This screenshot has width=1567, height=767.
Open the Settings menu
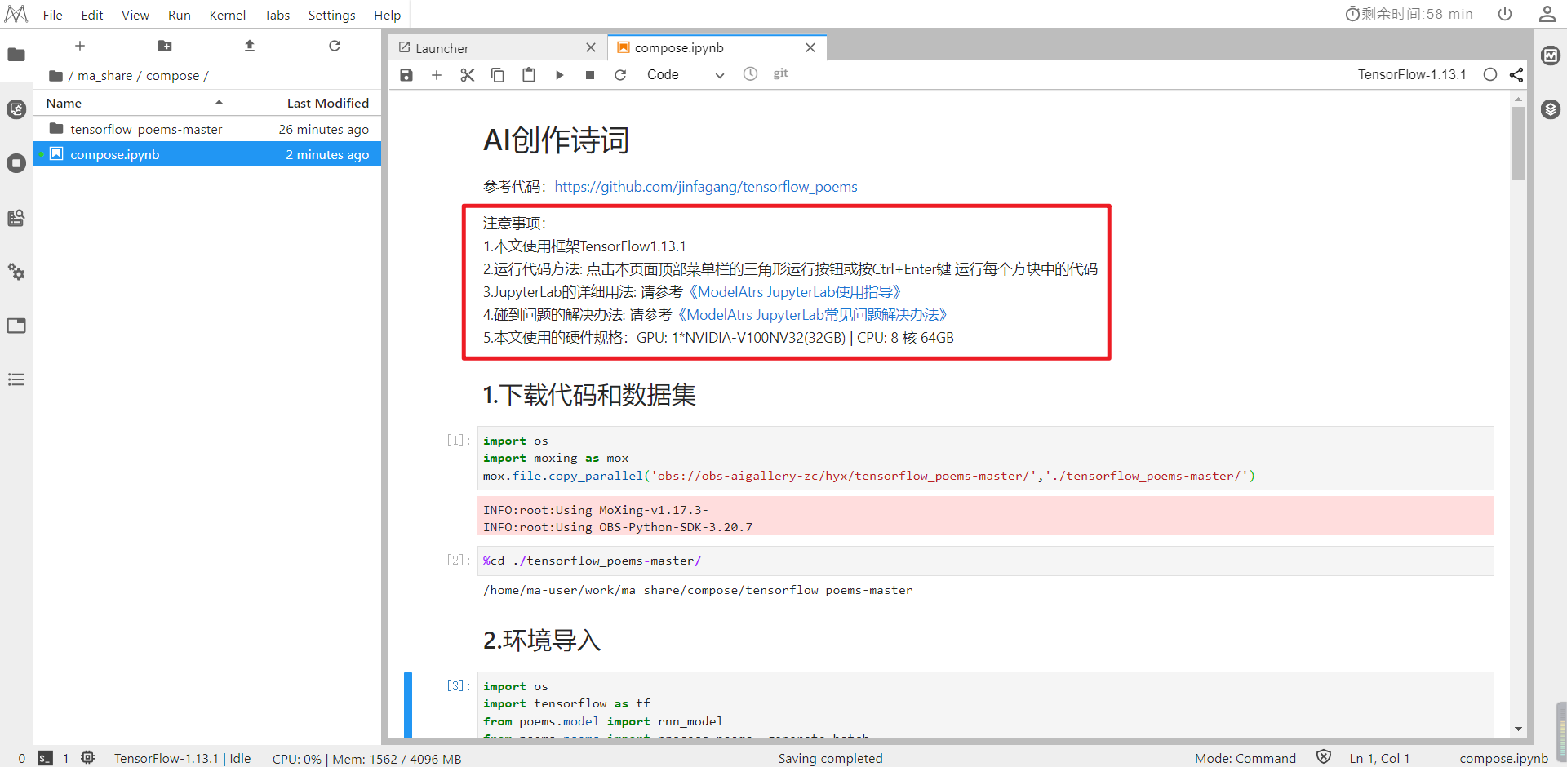(332, 15)
